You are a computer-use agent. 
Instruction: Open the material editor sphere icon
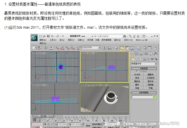[139, 48]
